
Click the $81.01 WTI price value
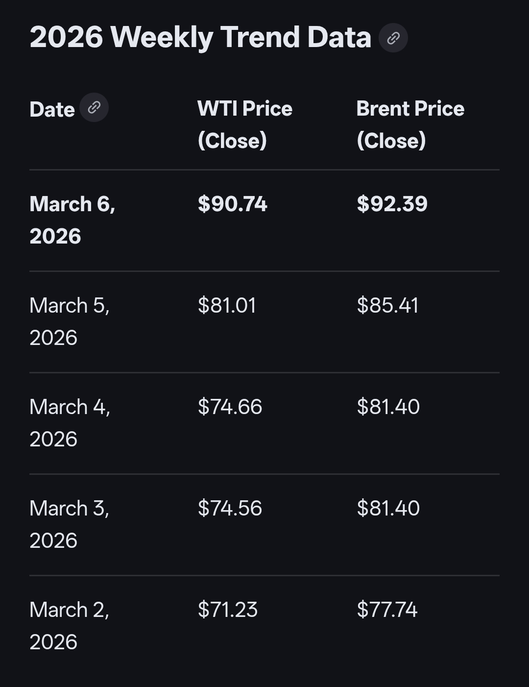[227, 305]
